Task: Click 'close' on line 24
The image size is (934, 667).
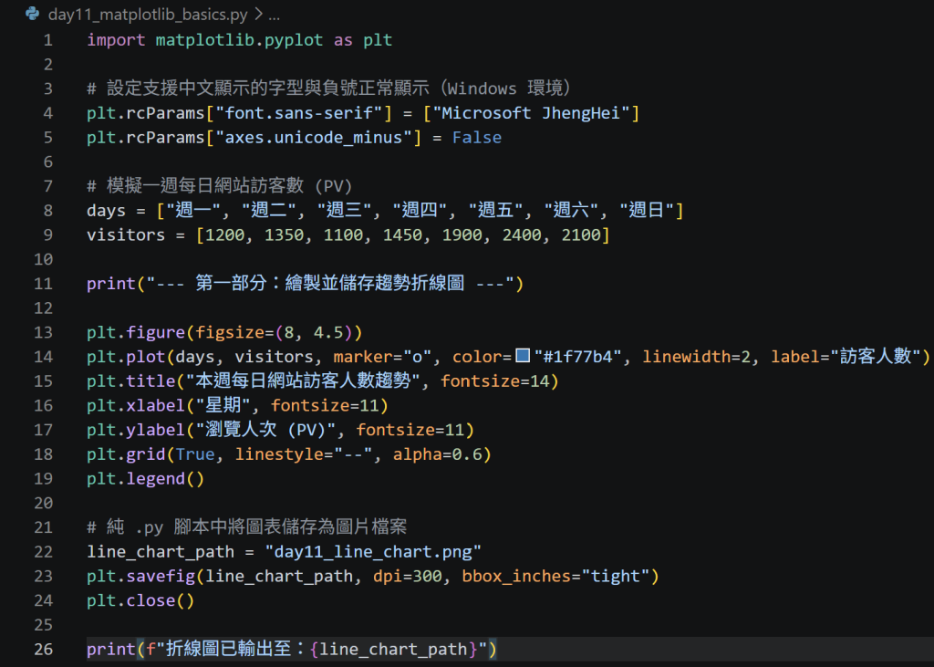Action: [151, 600]
